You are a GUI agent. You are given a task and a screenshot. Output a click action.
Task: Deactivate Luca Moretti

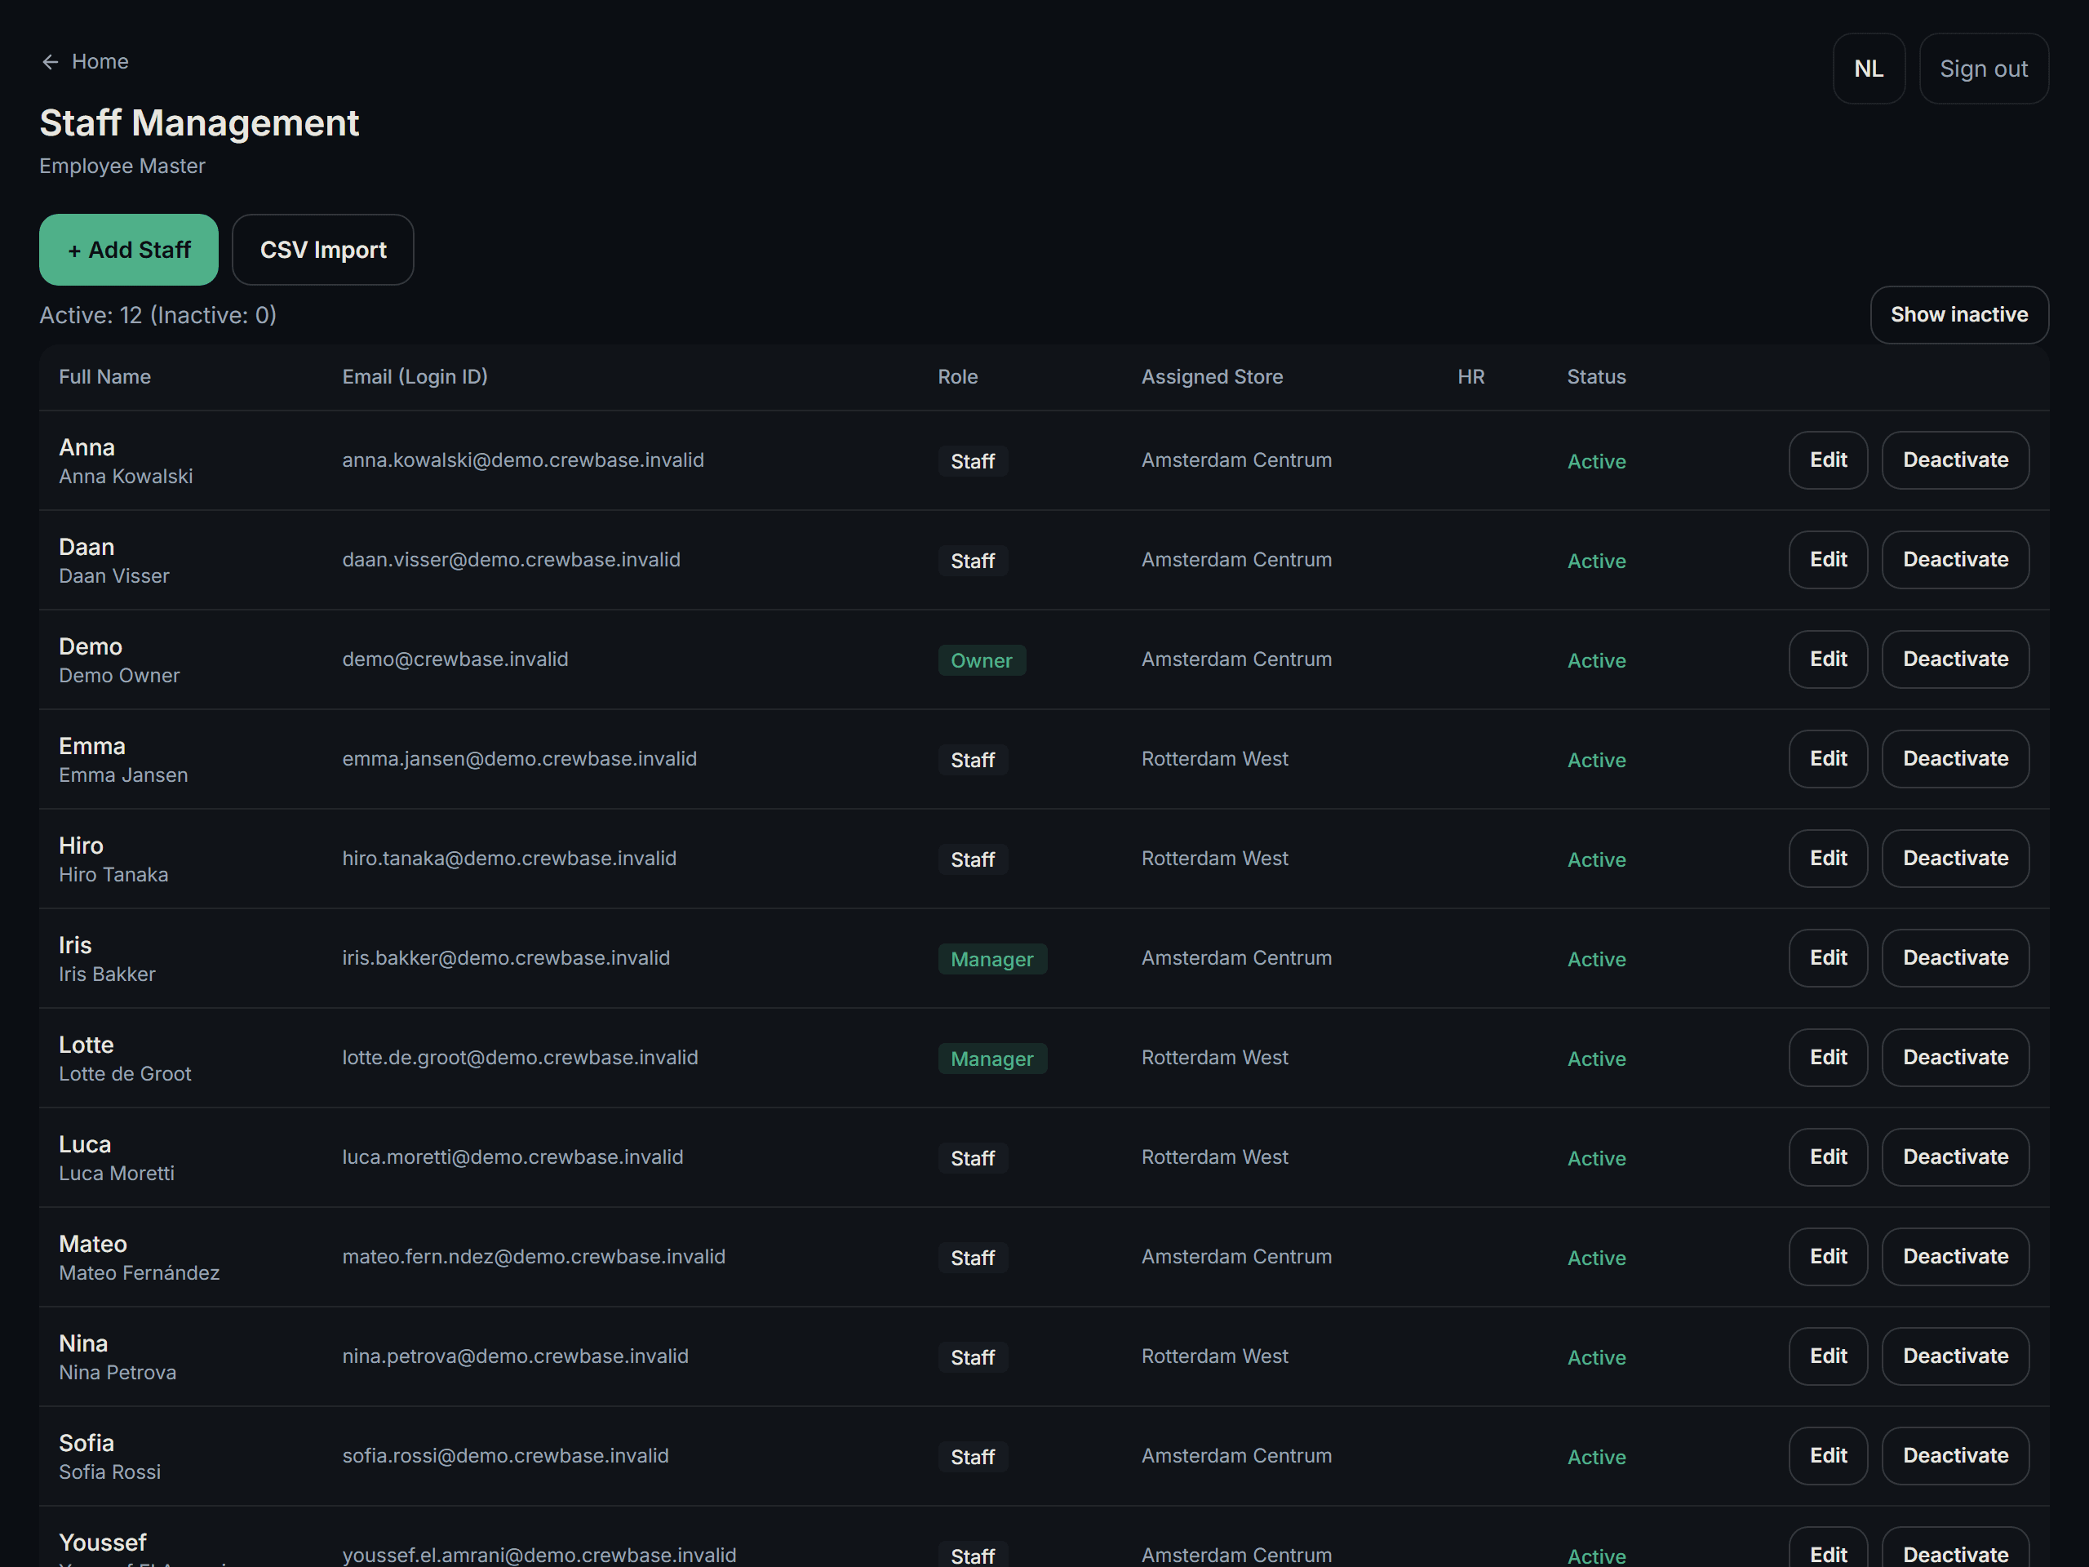tap(1955, 1157)
